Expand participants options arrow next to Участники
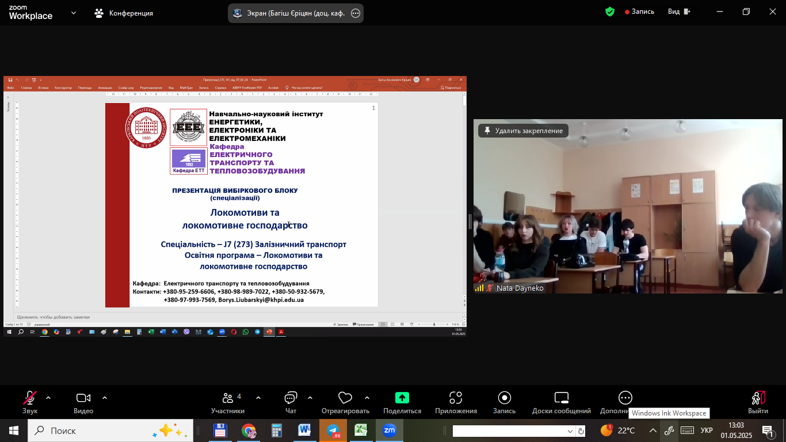The height and width of the screenshot is (442, 786). 258,398
